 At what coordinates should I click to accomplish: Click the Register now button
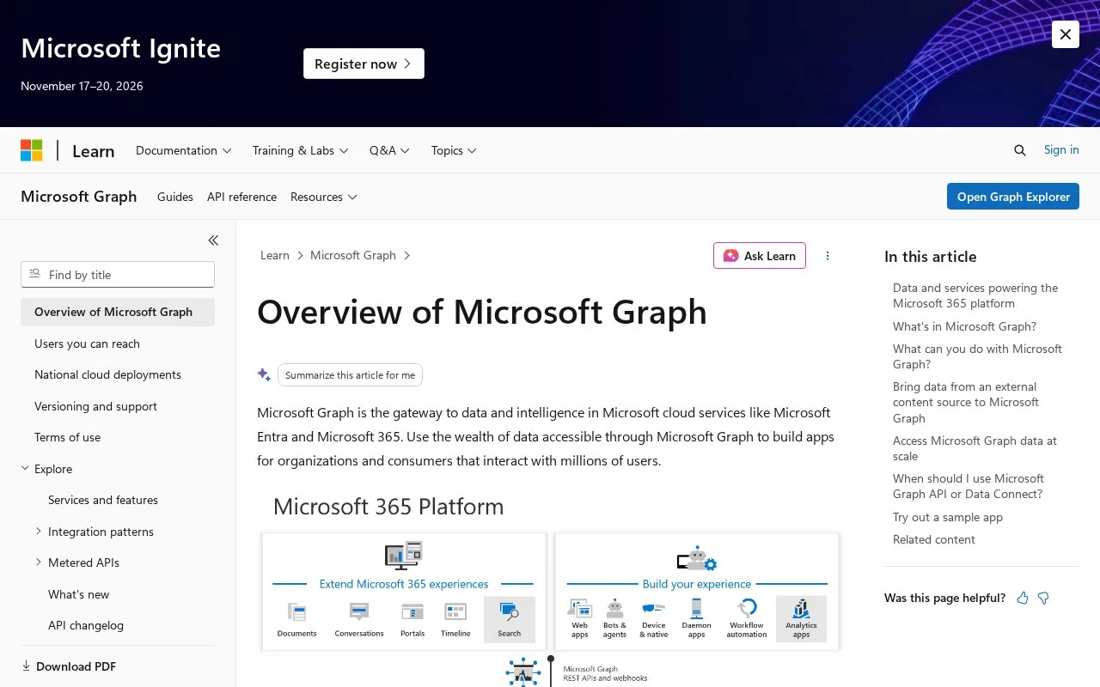[x=364, y=64]
